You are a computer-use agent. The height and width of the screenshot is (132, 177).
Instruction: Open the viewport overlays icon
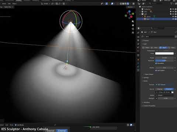[112, 4]
